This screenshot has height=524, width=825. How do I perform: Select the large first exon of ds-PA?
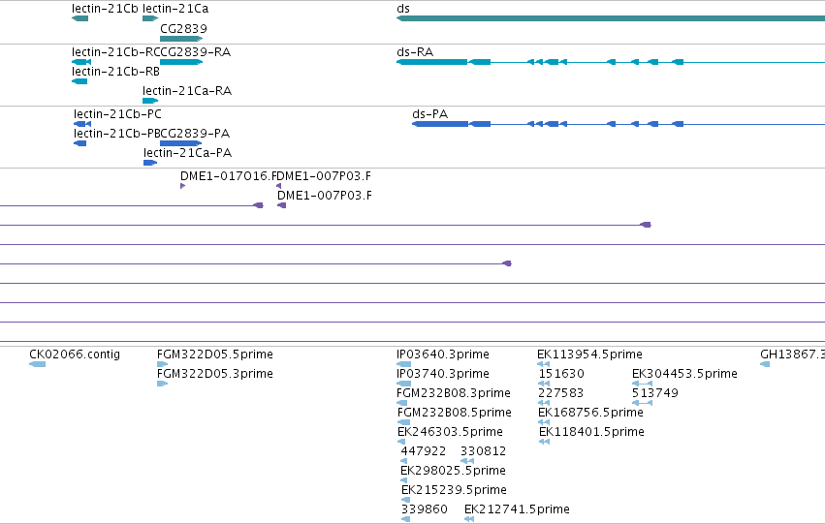[440, 124]
